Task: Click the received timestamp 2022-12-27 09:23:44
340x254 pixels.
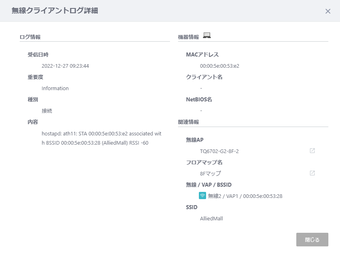Action: click(65, 66)
